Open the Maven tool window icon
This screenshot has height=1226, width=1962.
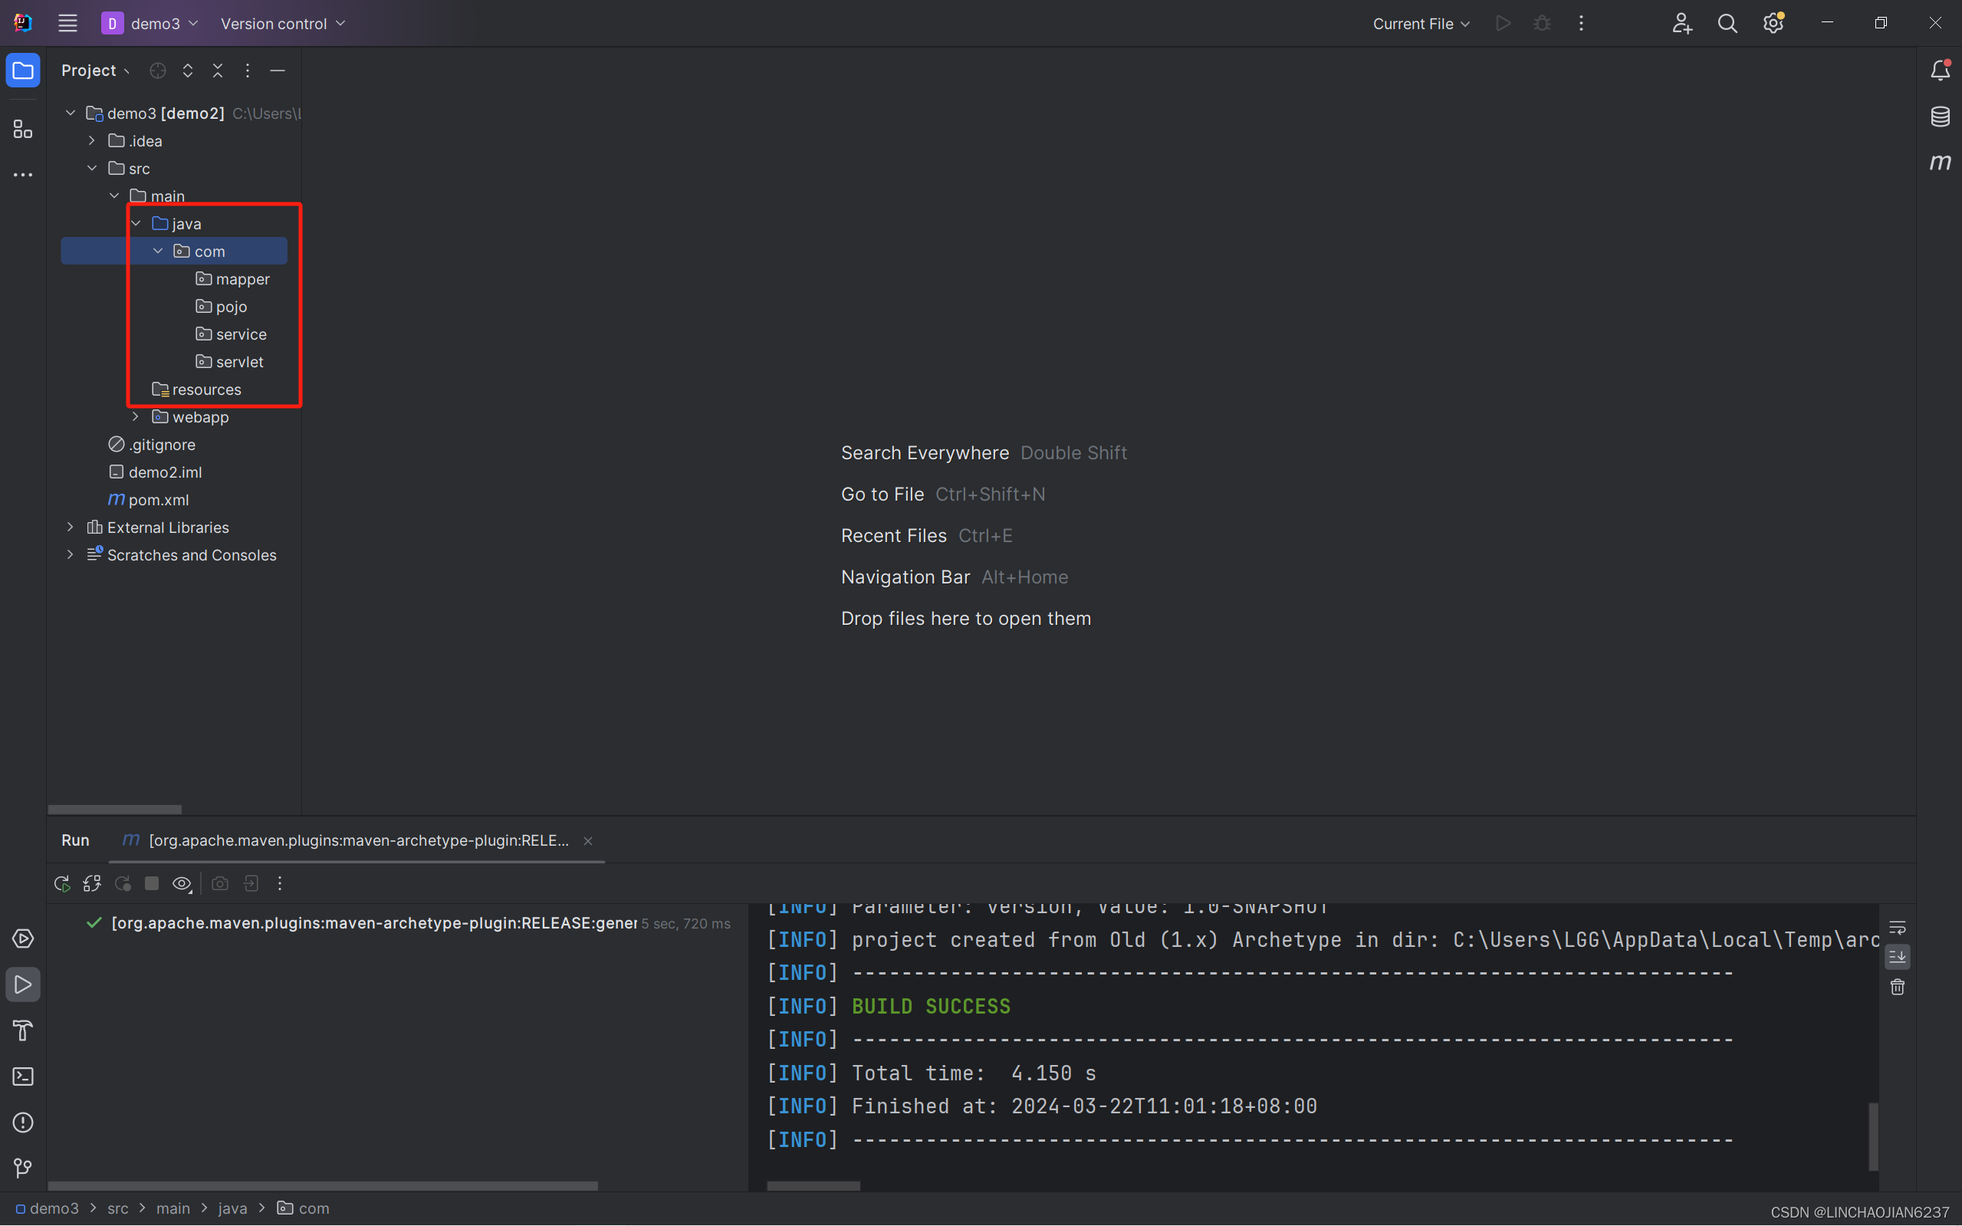pyautogui.click(x=1939, y=163)
